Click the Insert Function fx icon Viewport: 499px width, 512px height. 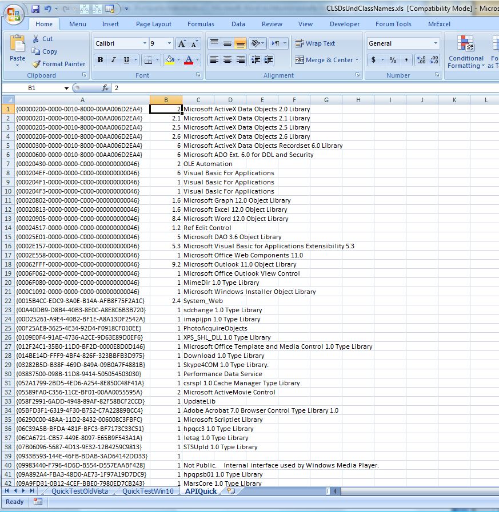click(105, 88)
